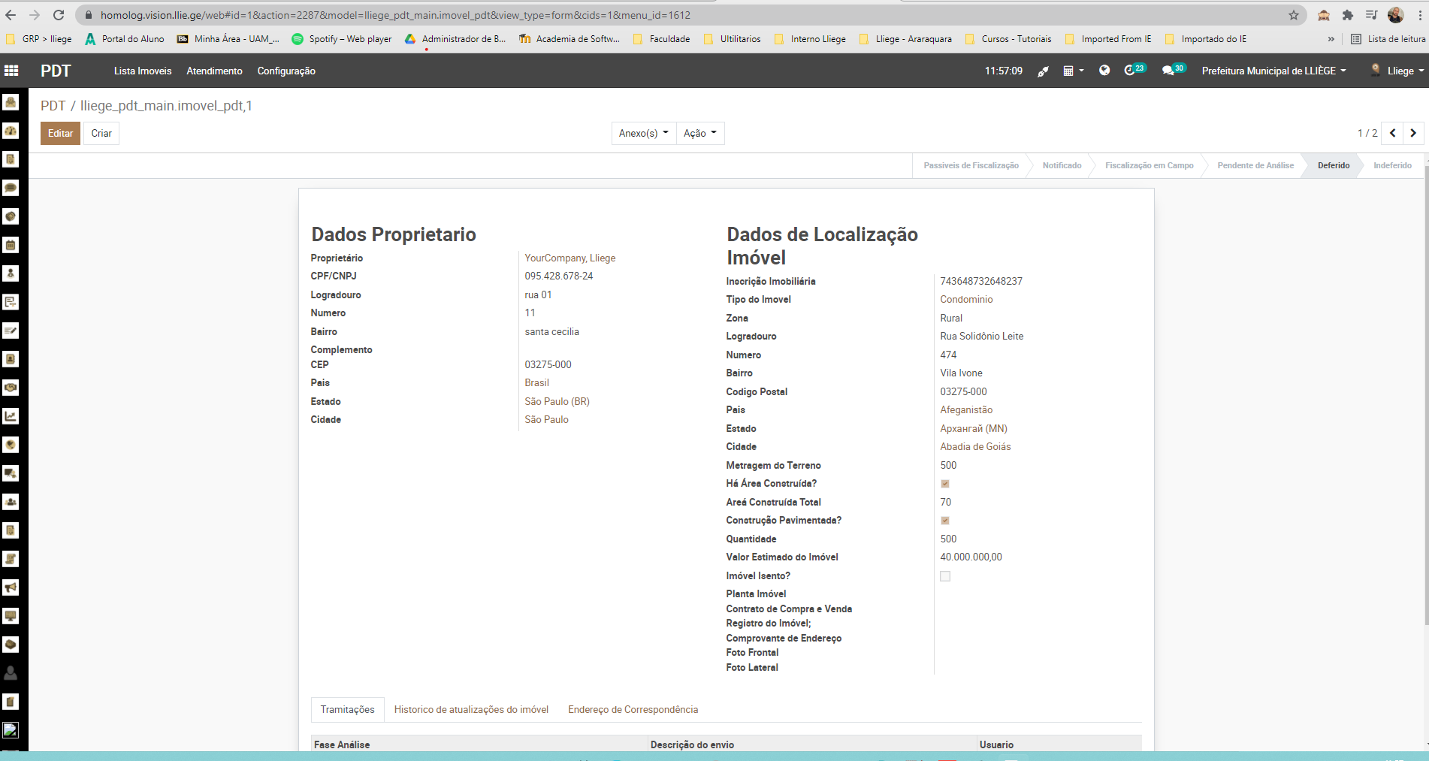Open the discuss speech-bubble app in sidebar
Screen dimensions: 1429x761
(11, 188)
